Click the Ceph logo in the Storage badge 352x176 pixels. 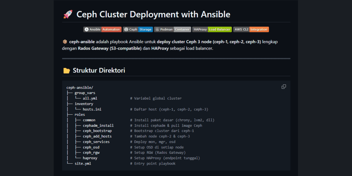click(x=126, y=29)
